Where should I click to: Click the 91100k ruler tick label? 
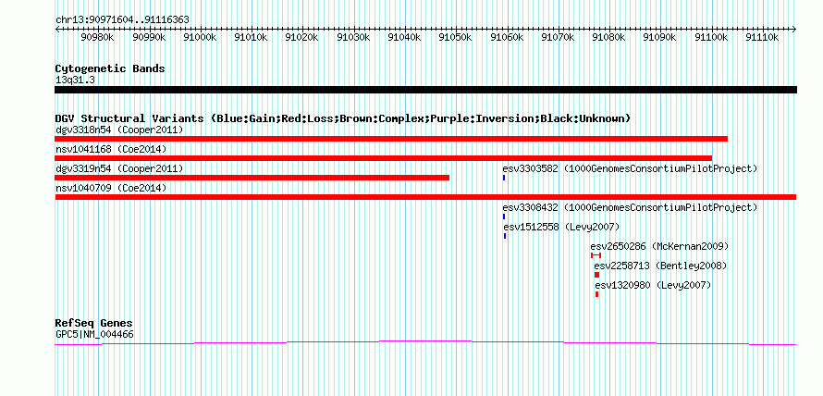click(x=712, y=38)
